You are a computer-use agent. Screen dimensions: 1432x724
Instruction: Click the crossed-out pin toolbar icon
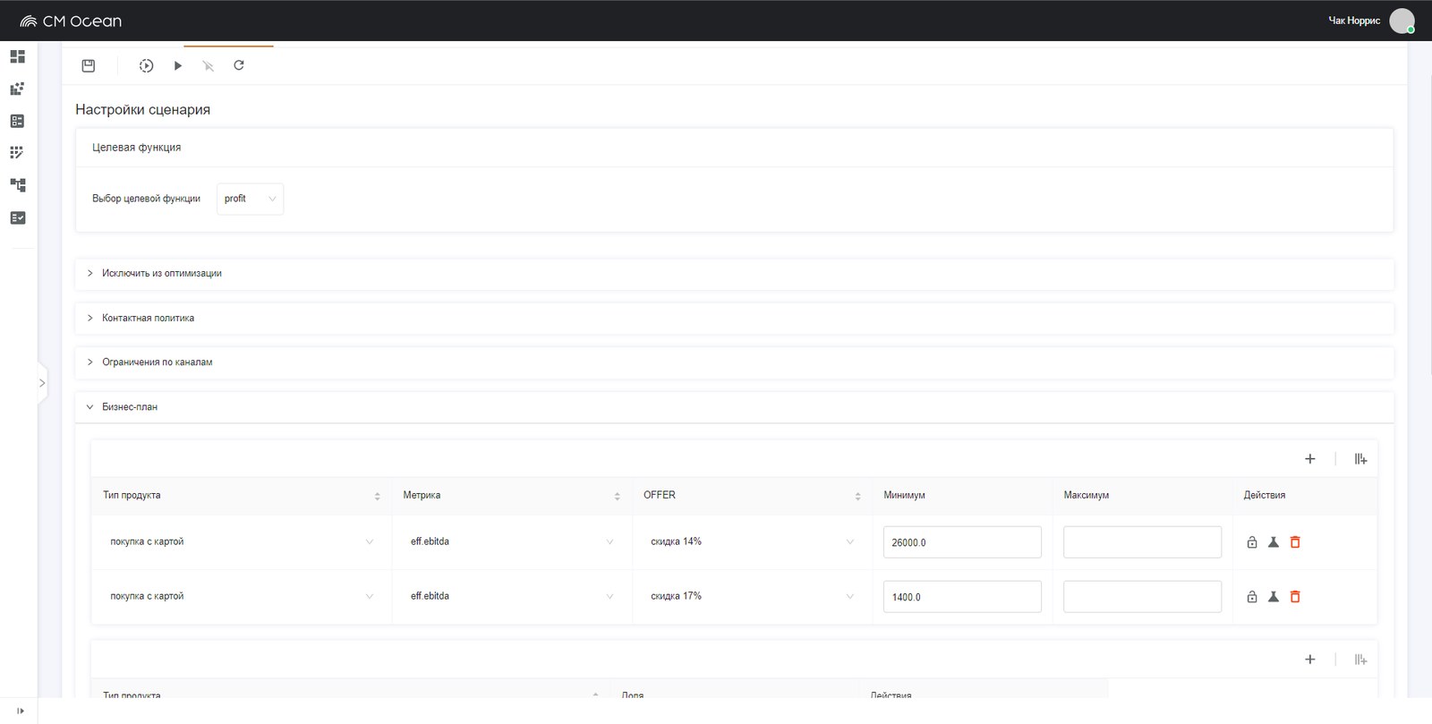pos(208,65)
